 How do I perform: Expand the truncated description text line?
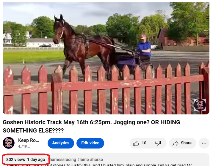coord(99,165)
